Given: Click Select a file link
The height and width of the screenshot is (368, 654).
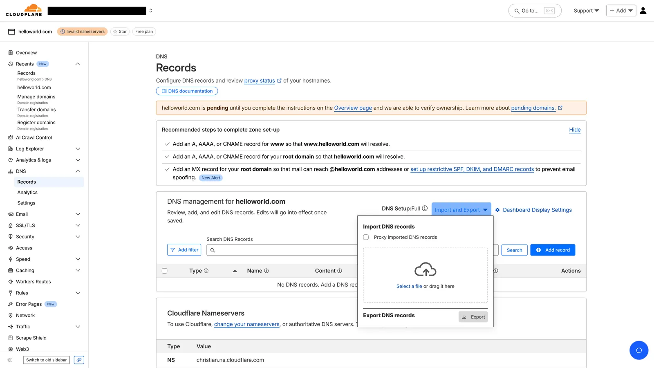Looking at the screenshot, I should pyautogui.click(x=409, y=287).
